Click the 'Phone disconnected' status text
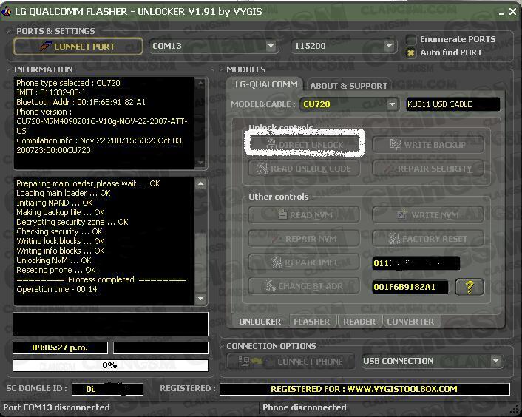Screen dimensions: 522x417 click(305, 407)
